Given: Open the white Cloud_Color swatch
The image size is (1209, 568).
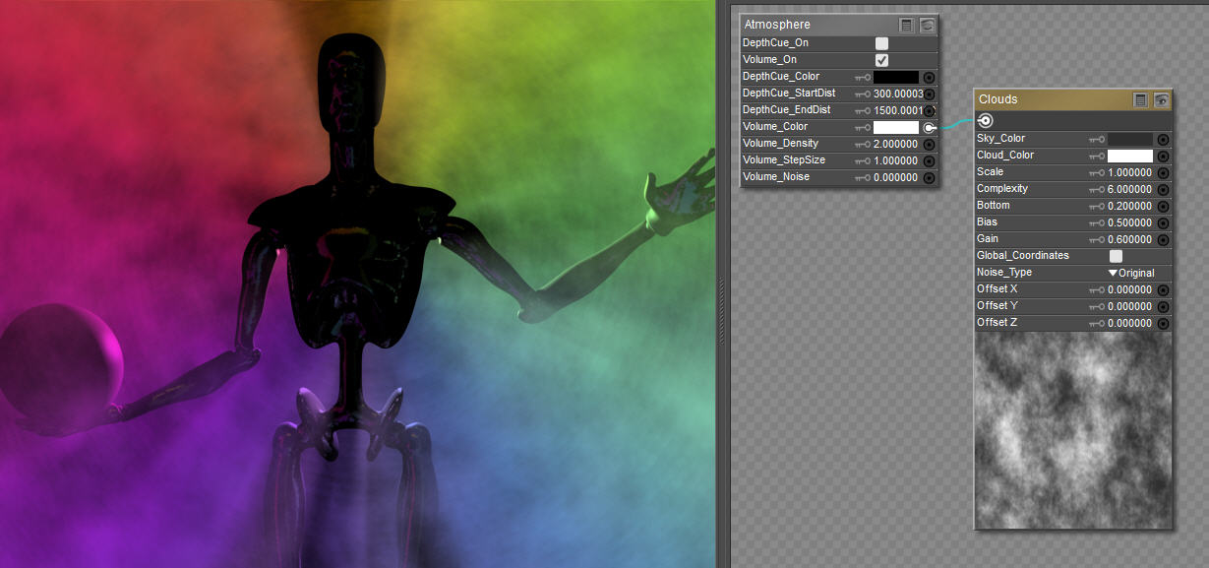Looking at the screenshot, I should click(x=1130, y=156).
